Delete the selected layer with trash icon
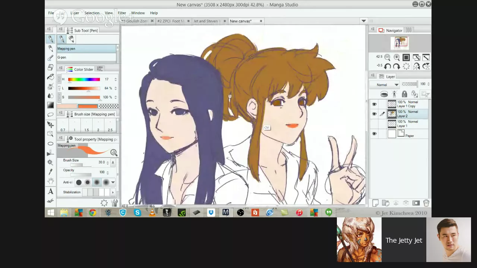Viewport: 477px width, 268px height. click(426, 203)
